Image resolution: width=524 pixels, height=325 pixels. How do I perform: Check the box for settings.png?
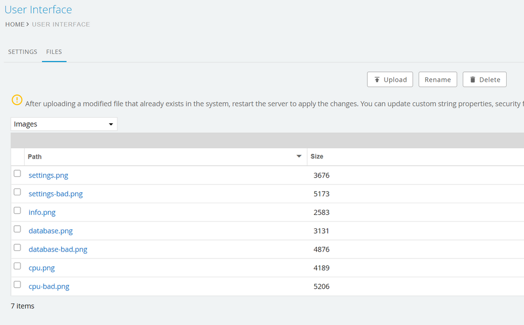[17, 174]
